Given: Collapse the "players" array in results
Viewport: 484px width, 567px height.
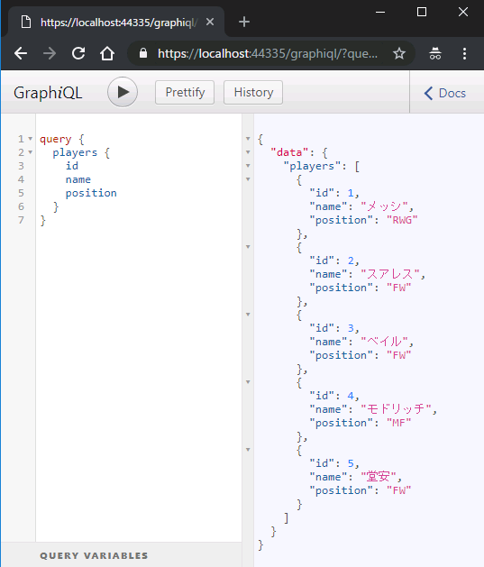Looking at the screenshot, I should click(x=248, y=166).
